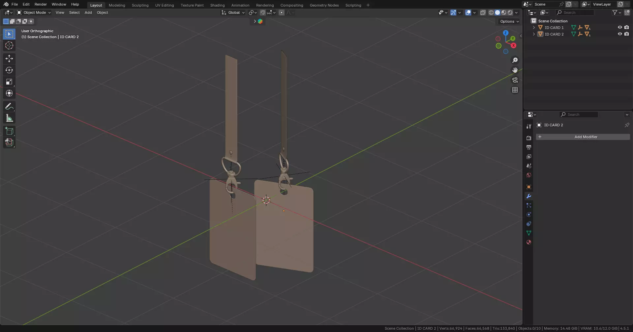Open the Particles properties tab
The image size is (633, 332).
click(x=529, y=205)
